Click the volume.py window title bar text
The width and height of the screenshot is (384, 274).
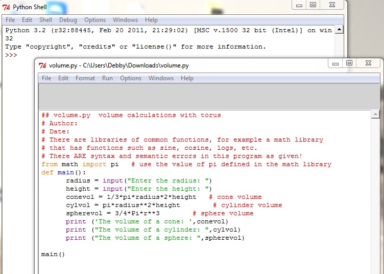tap(119, 65)
